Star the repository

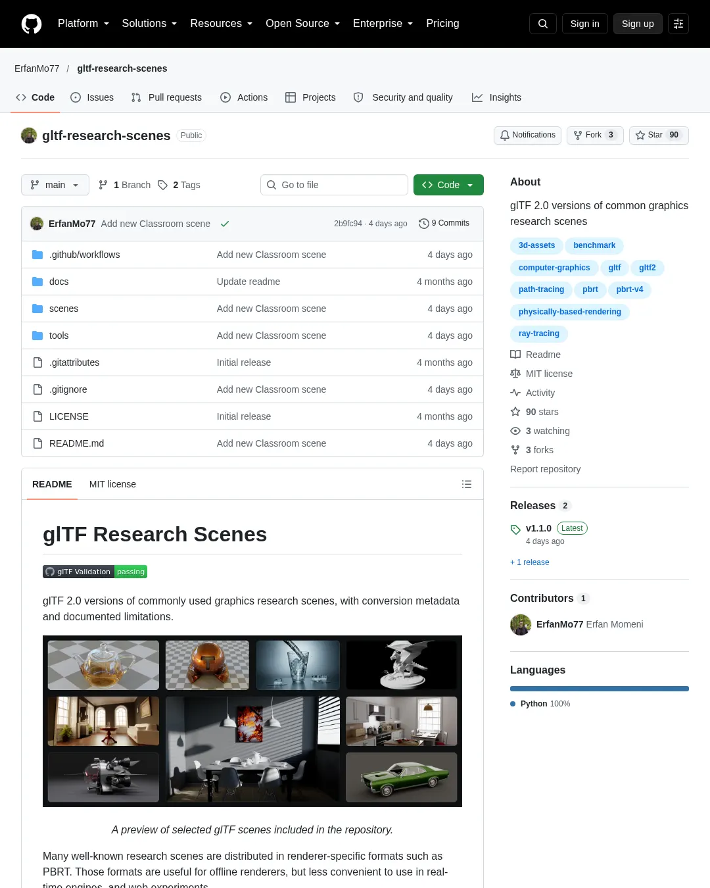point(659,135)
